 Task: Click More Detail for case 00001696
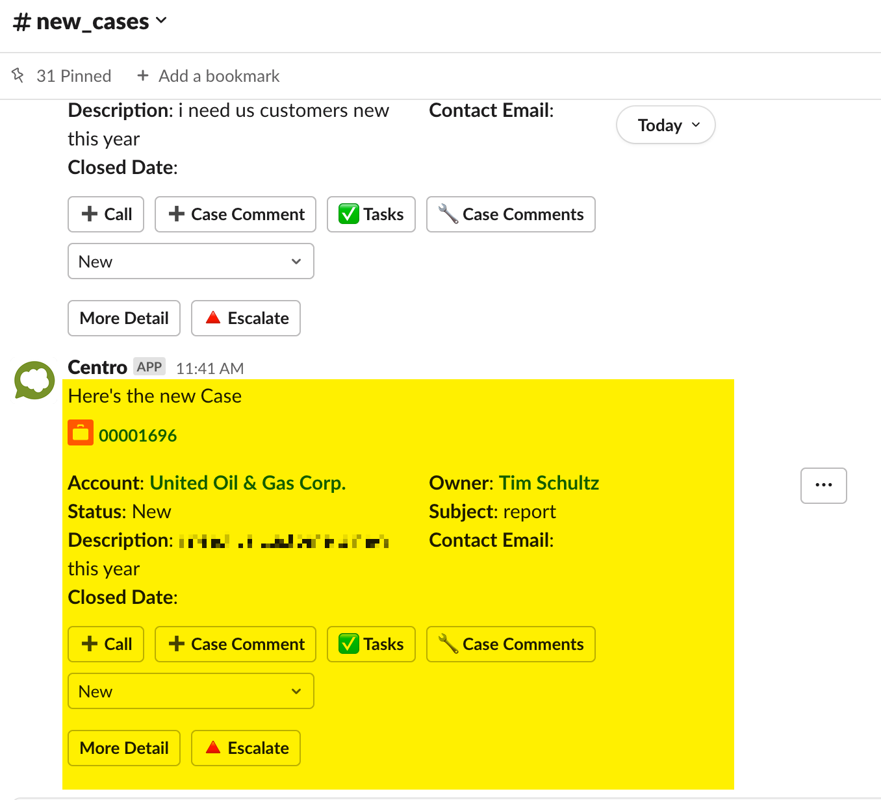pos(124,748)
